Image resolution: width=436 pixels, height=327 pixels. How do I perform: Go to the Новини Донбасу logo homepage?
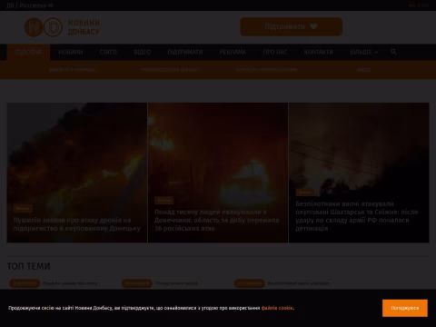[x=62, y=27]
